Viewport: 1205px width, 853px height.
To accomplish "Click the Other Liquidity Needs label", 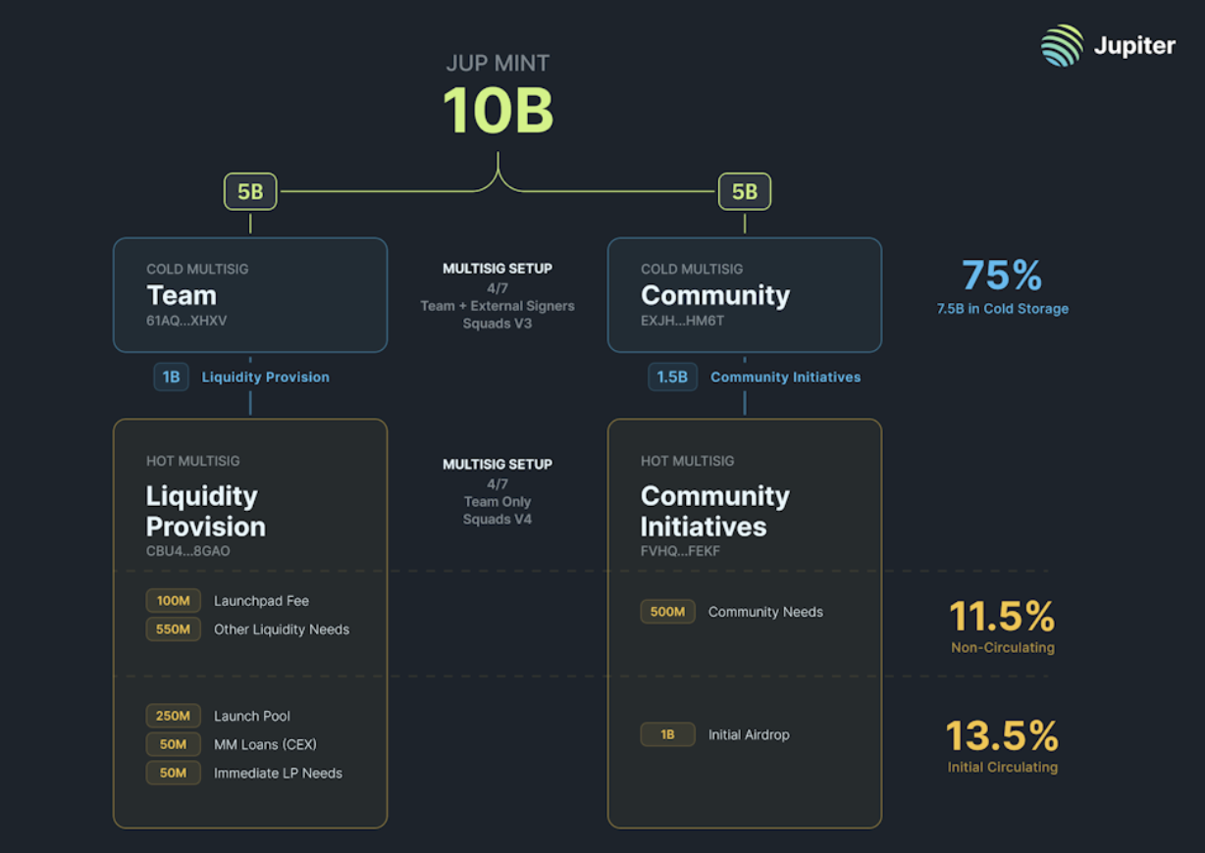I will pos(282,629).
